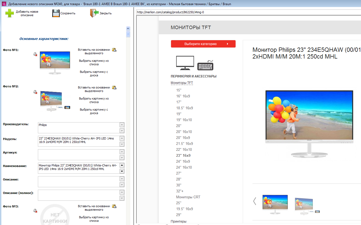Select the Фото №1 monitor thumbnail
Screen dimensions: 361x225
click(55, 63)
